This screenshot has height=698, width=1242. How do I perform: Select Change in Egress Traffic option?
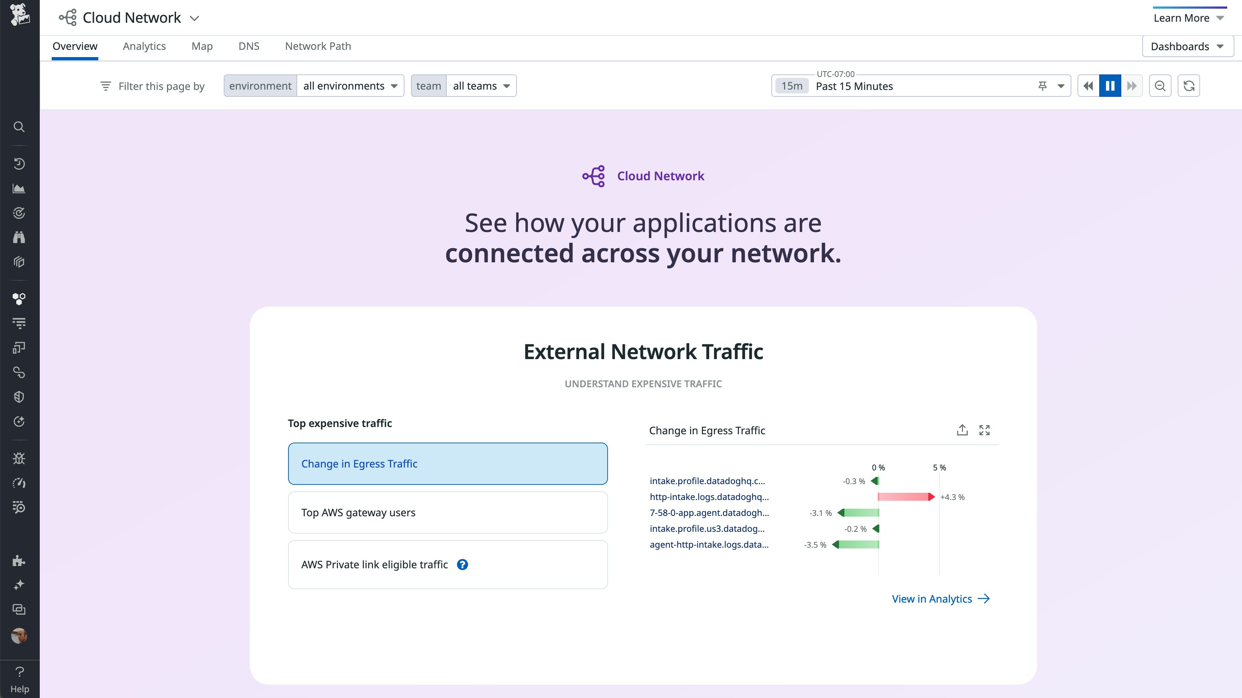click(447, 464)
